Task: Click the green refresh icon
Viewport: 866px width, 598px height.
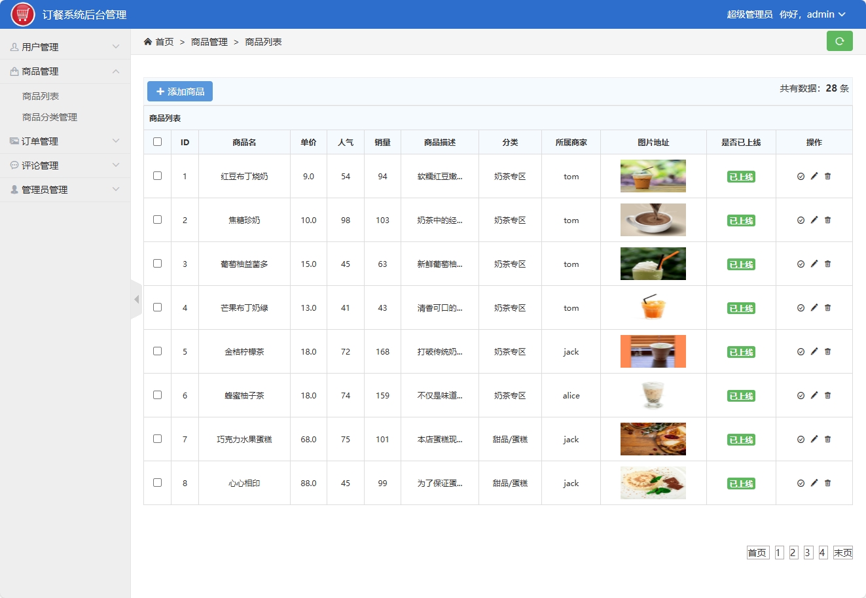Action: [840, 41]
